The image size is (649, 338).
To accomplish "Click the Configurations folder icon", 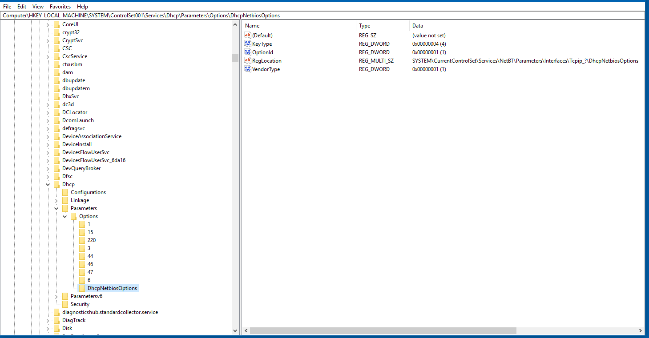I will coord(65,192).
